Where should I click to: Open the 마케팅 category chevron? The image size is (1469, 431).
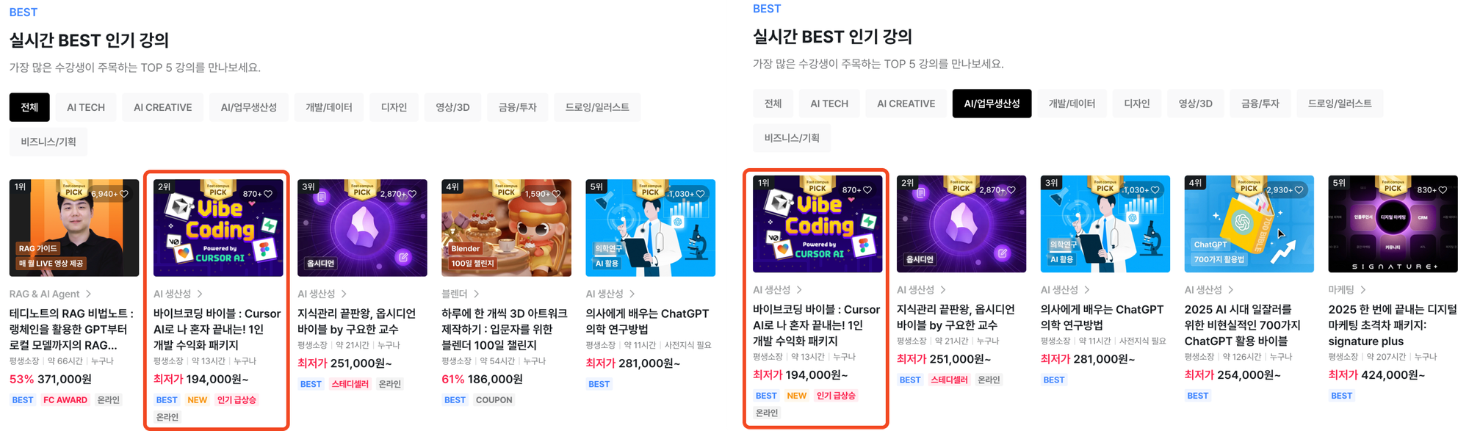coord(1363,290)
